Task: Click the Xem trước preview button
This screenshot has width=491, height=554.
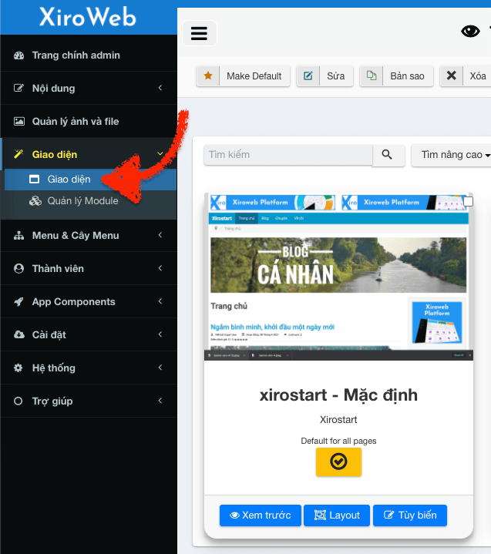Action: pyautogui.click(x=261, y=515)
